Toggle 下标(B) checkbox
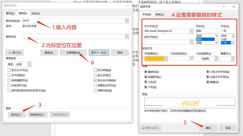This screenshot has height=136, width=243. pyautogui.click(x=146, y=87)
